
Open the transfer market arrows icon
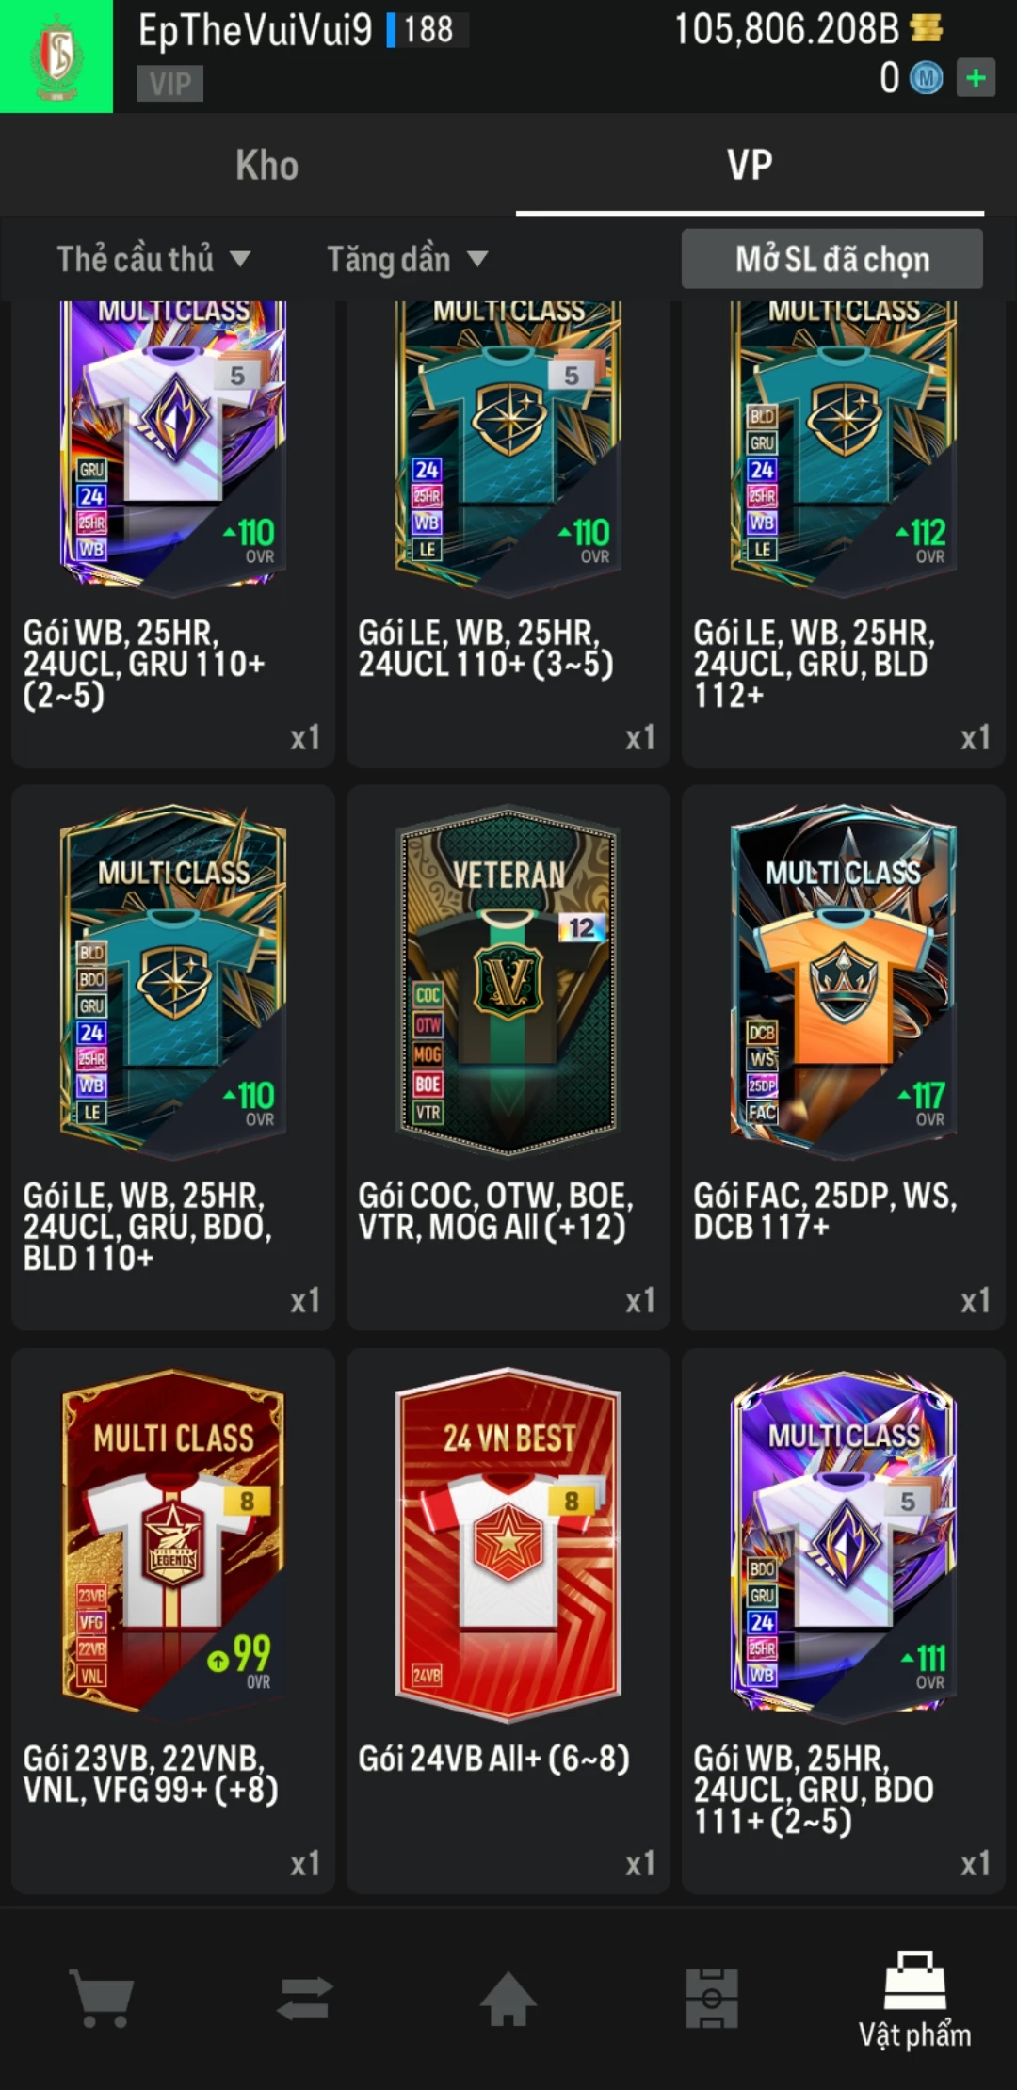[305, 1998]
